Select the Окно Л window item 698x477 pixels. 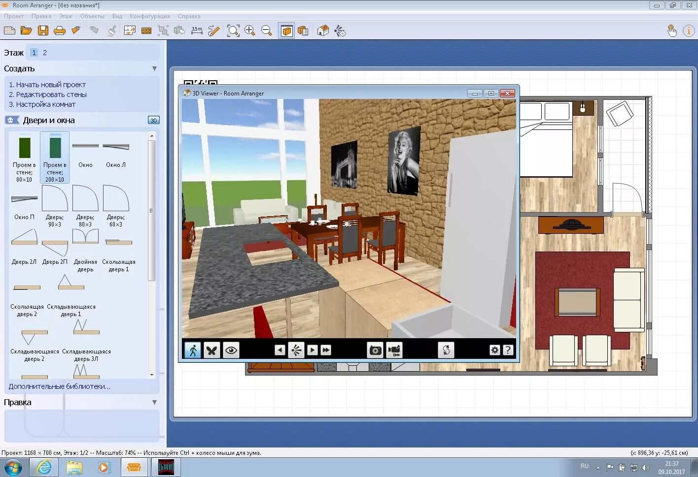116,154
